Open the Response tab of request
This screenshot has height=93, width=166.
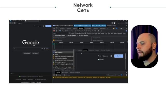pyautogui.click(x=91, y=50)
